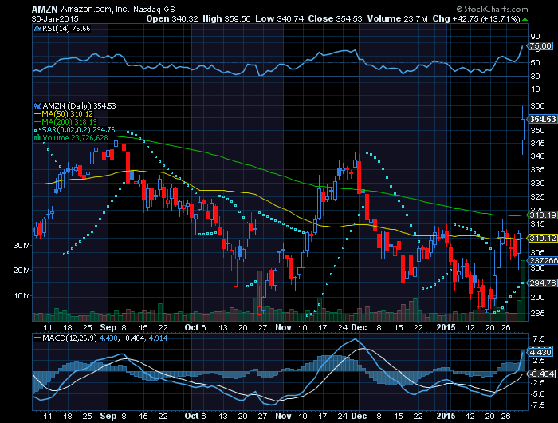Screen dimensions: 558x423
Task: Click the 335 price axis label
Action: point(537,170)
